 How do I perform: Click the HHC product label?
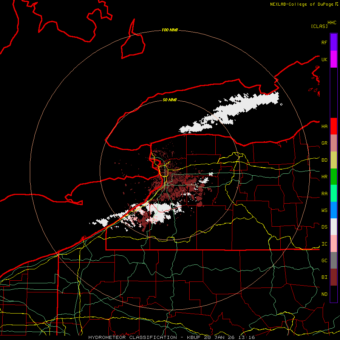pyautogui.click(x=332, y=23)
